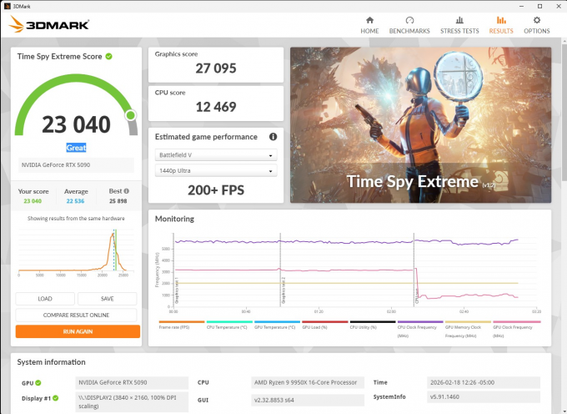Go to the Benchmarks tab

click(409, 25)
